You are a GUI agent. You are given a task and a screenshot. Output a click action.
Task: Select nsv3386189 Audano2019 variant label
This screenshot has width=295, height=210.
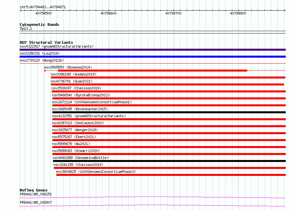click(x=74, y=74)
